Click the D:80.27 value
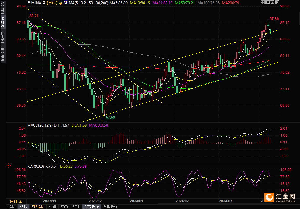 pyautogui.click(x=66, y=166)
